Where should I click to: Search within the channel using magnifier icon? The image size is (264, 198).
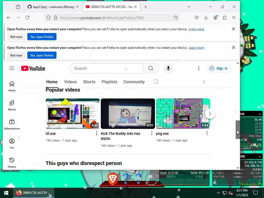tap(156, 82)
